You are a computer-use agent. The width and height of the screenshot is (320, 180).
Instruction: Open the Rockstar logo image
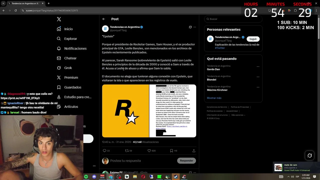coord(125,111)
